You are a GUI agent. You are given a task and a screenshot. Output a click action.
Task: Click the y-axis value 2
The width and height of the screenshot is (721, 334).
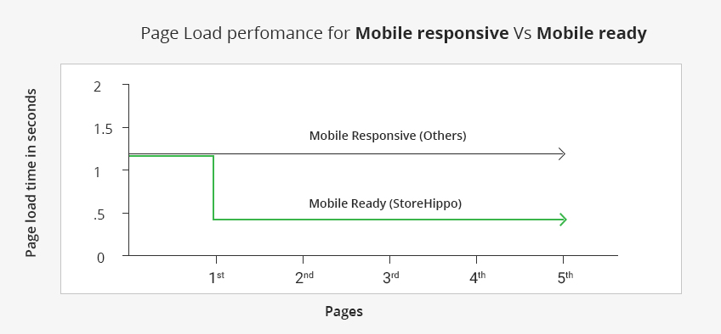coord(97,86)
